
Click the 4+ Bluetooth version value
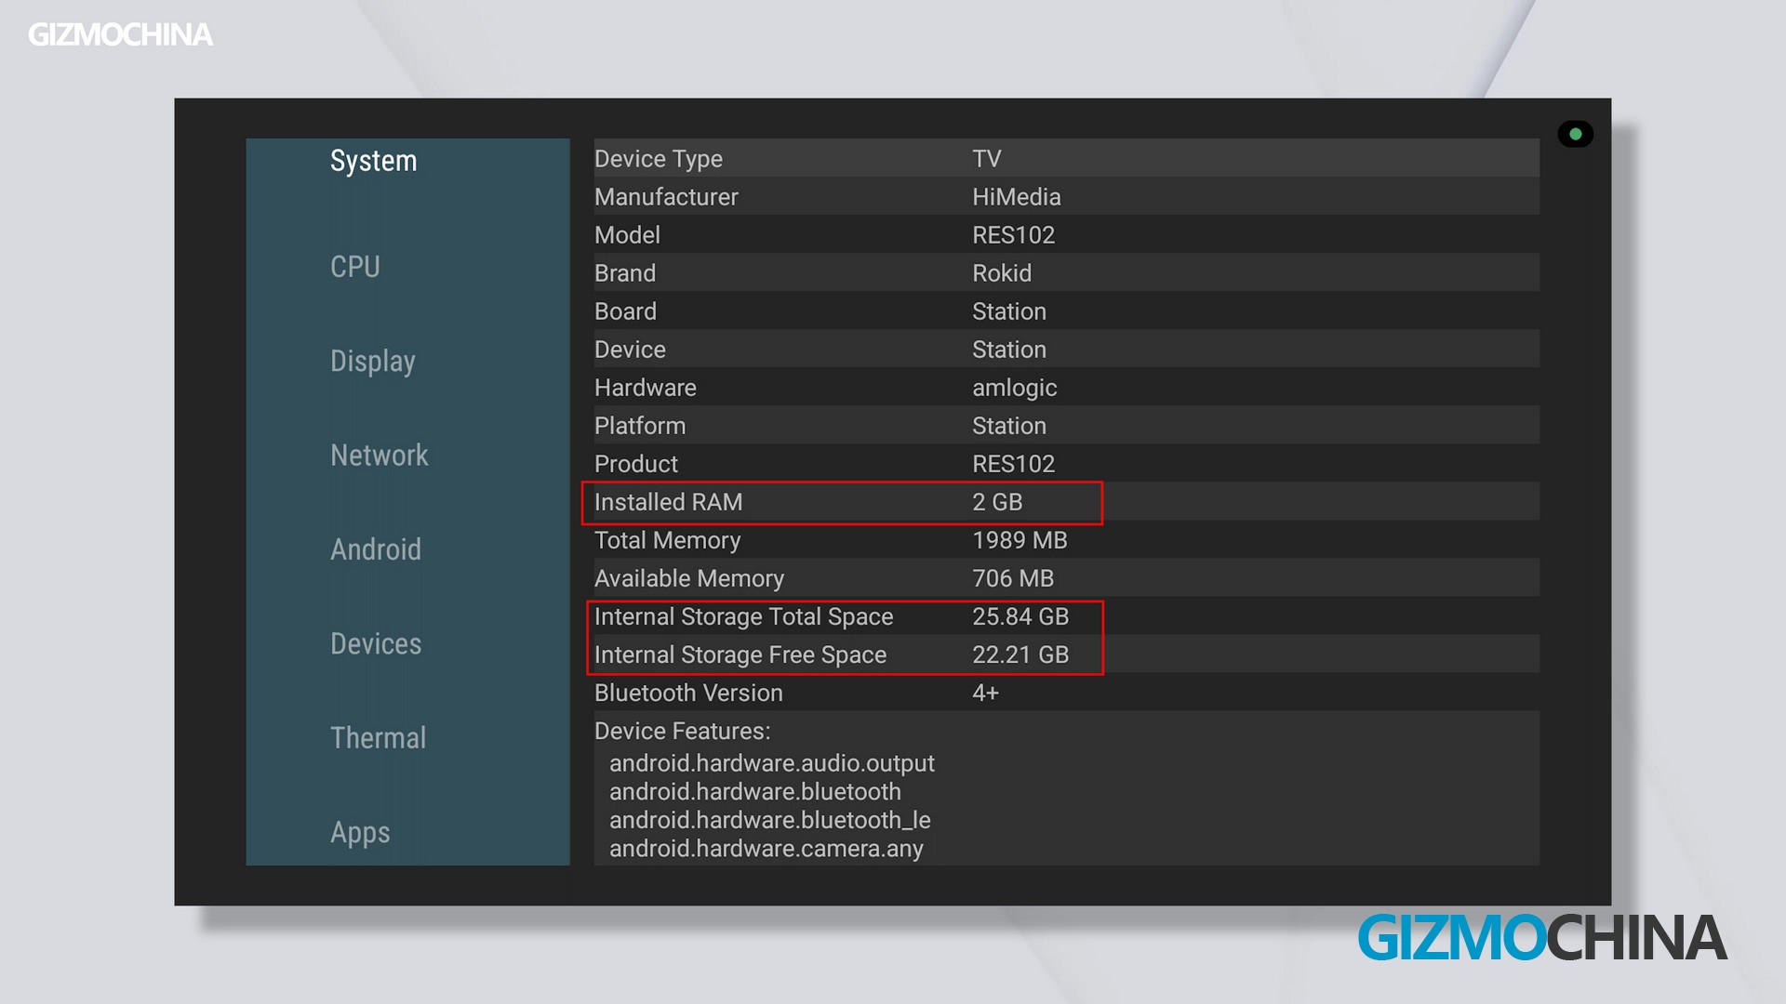(985, 693)
